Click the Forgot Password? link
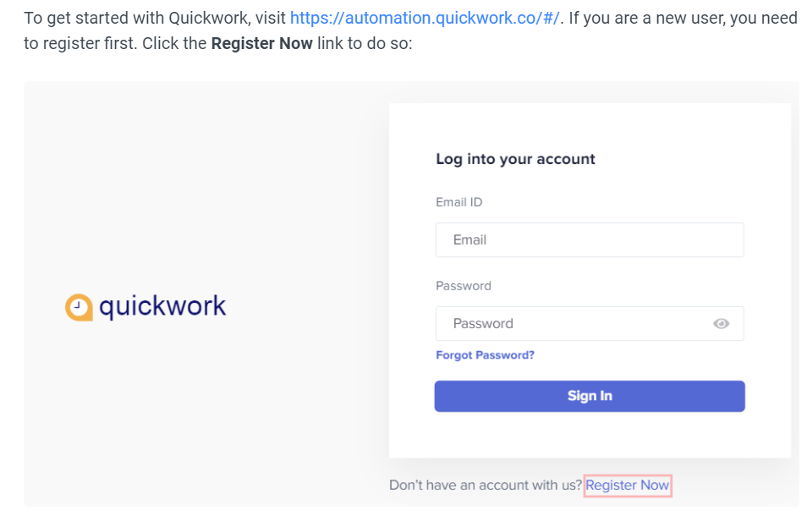This screenshot has width=807, height=516. (x=485, y=355)
